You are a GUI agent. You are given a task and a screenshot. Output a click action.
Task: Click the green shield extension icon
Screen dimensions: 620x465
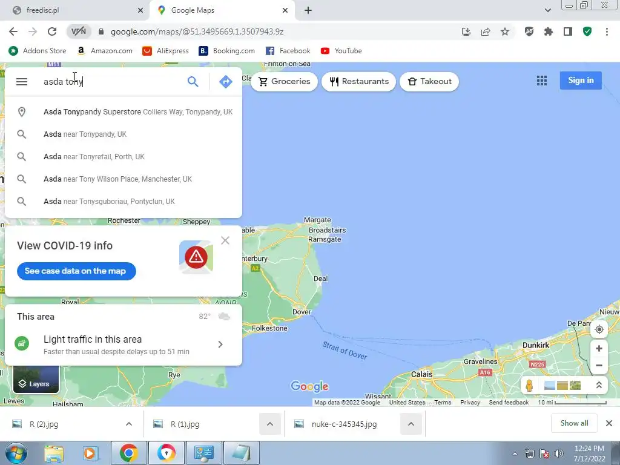(587, 31)
